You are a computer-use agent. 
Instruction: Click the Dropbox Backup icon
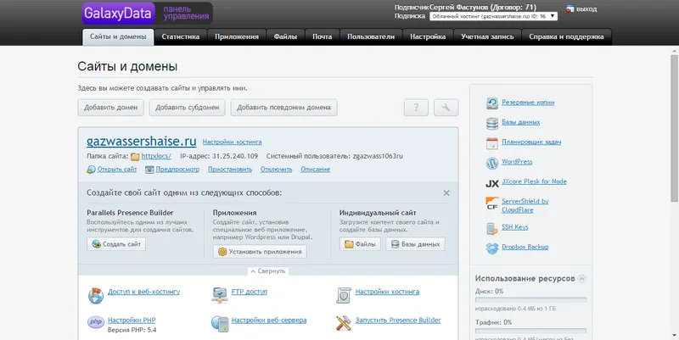pos(492,248)
